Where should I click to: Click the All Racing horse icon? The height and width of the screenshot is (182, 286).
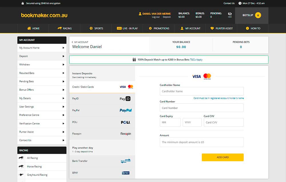tap(21, 158)
